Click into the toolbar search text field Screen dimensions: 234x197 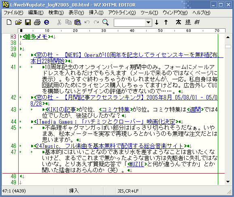[x=130, y=23]
